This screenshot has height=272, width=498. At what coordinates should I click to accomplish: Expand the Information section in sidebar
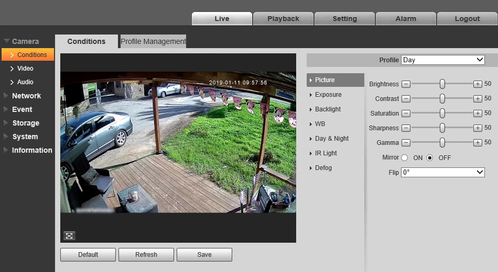point(28,150)
